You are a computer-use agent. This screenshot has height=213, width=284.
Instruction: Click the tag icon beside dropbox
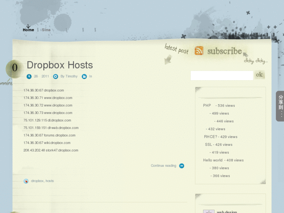[x=26, y=181]
